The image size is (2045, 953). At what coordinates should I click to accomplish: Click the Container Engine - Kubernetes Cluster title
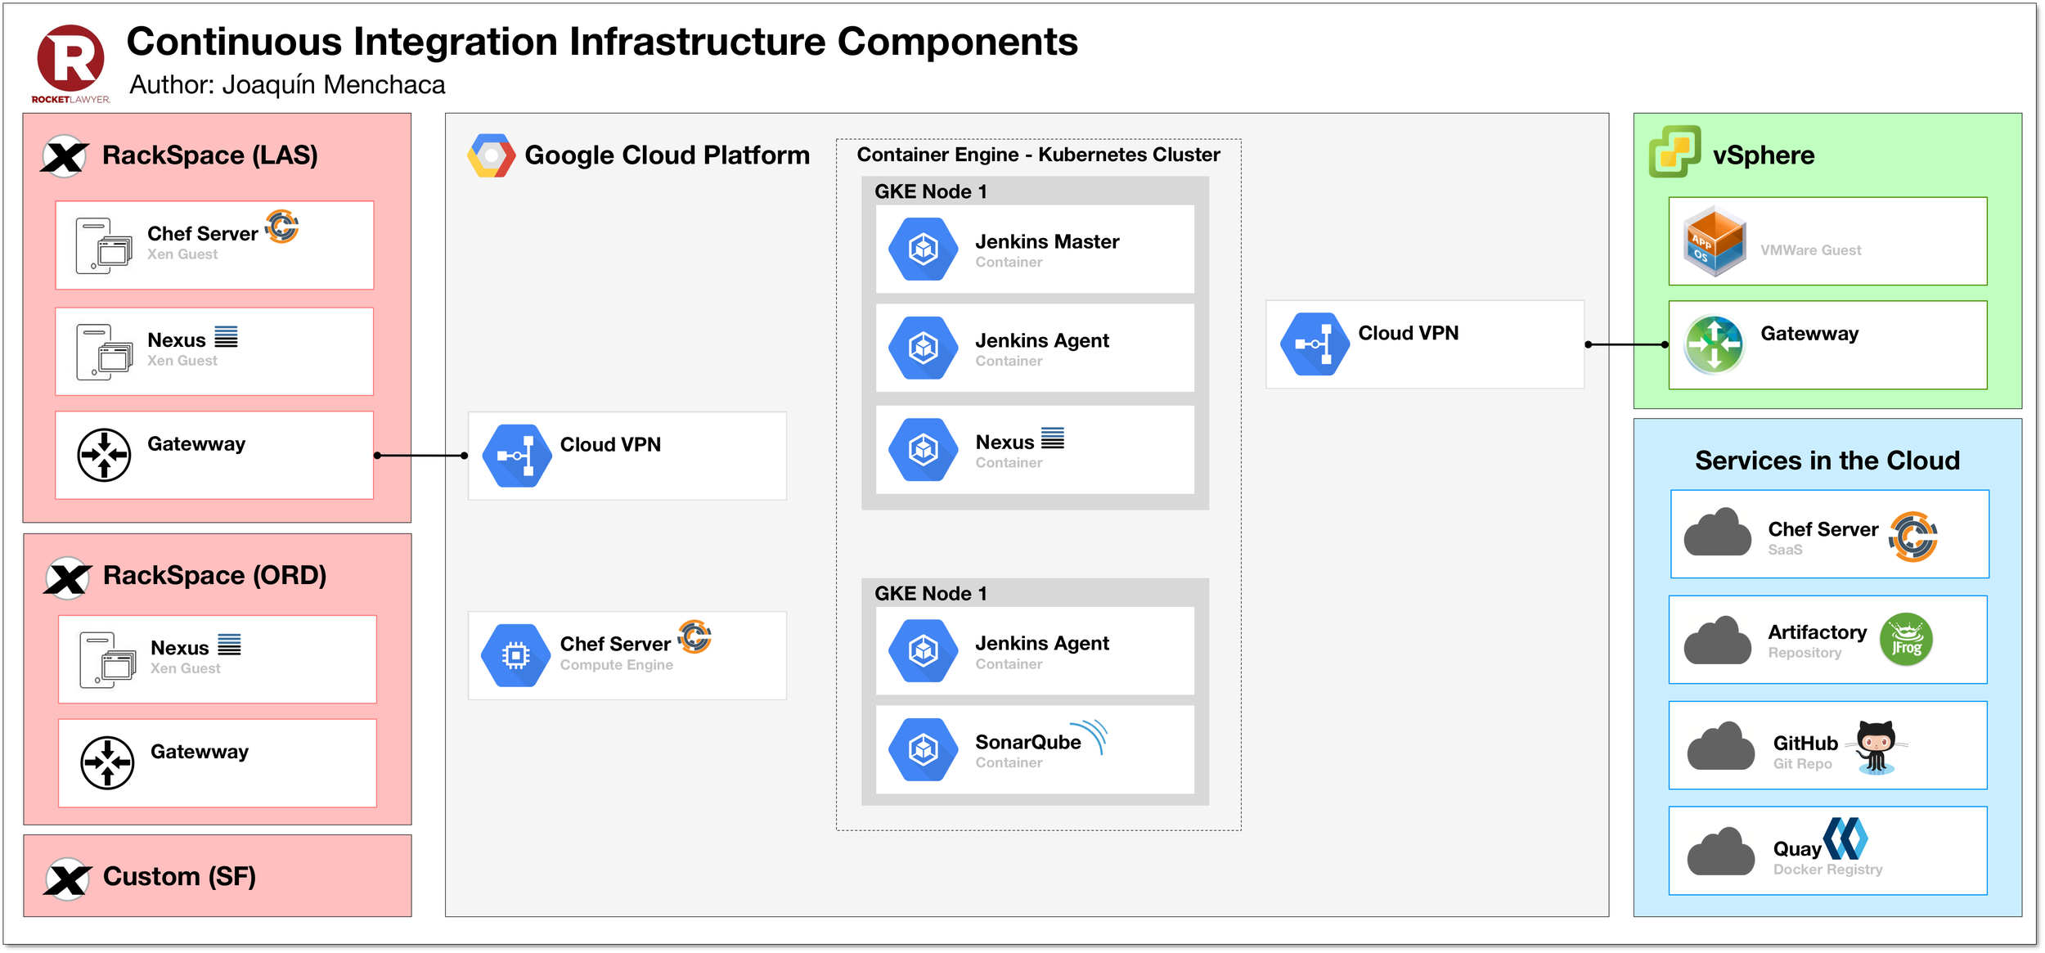coord(1038,155)
